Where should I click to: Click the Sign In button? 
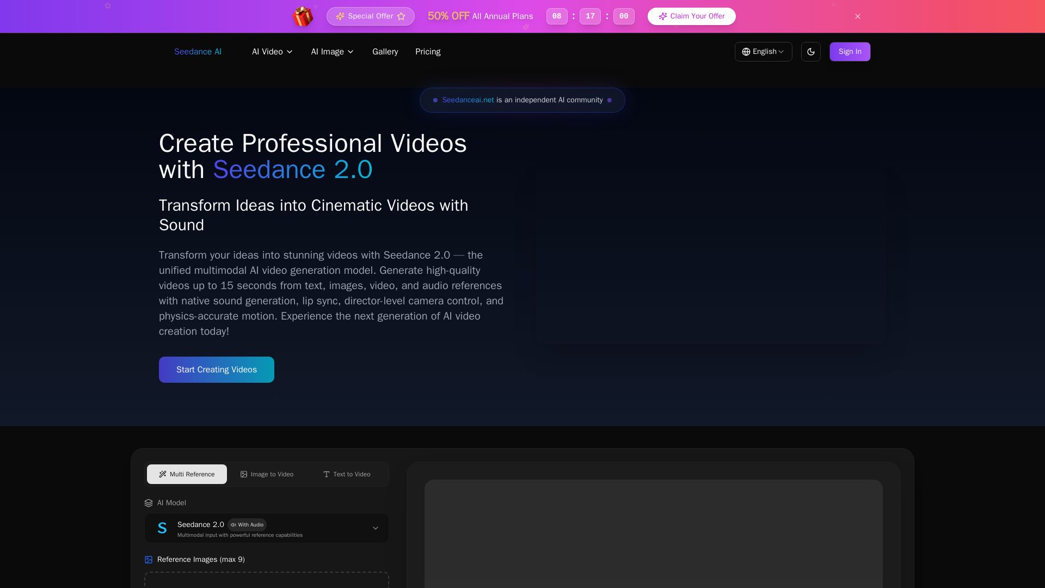(x=850, y=52)
